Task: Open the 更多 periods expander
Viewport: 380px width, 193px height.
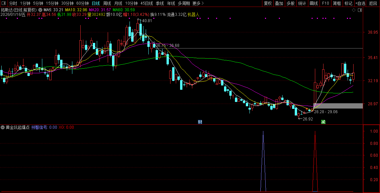Action: tap(198, 3)
